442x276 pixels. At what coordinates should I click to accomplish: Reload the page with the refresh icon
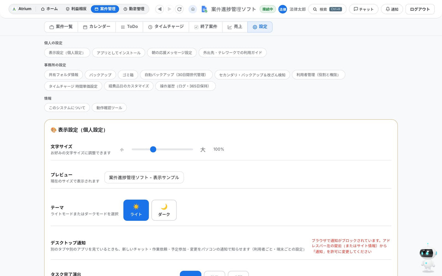[179, 9]
